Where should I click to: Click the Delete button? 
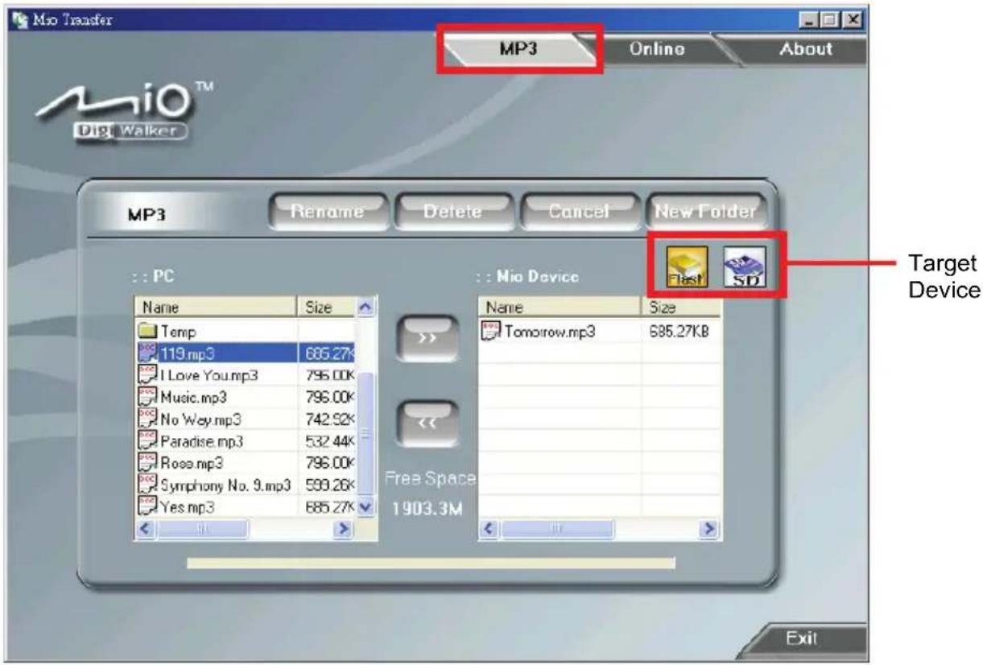(x=452, y=212)
